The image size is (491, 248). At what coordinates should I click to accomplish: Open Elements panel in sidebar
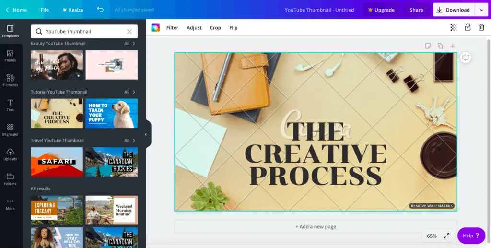[10, 80]
